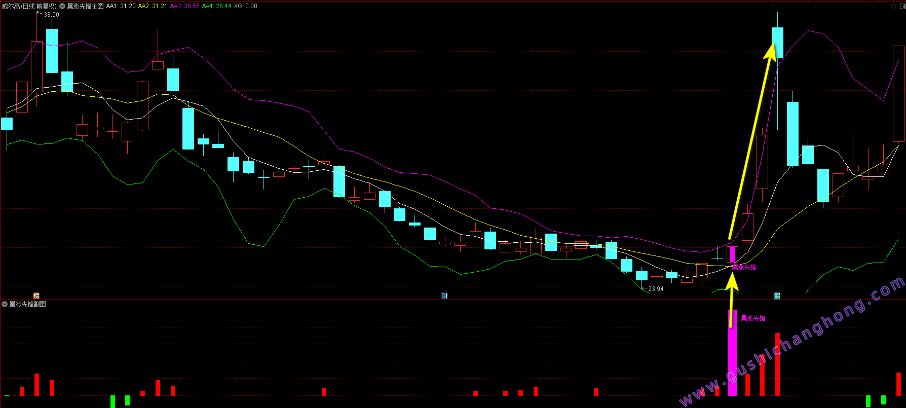Select the XG: 0.00 indicator value
The width and height of the screenshot is (906, 408).
click(x=246, y=6)
